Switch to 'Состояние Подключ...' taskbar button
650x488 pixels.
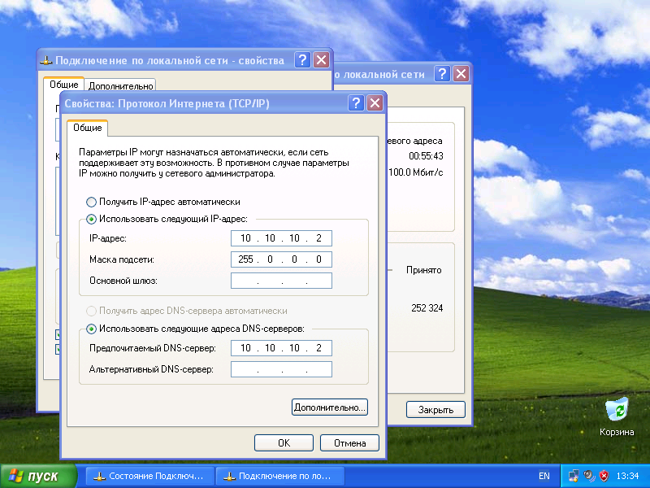pyautogui.click(x=150, y=476)
